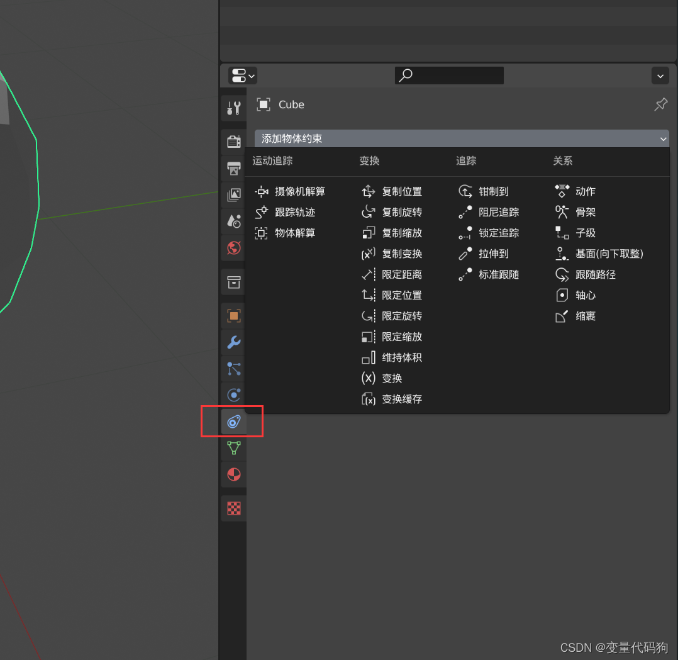Switch to the Object properties tab

(233, 316)
